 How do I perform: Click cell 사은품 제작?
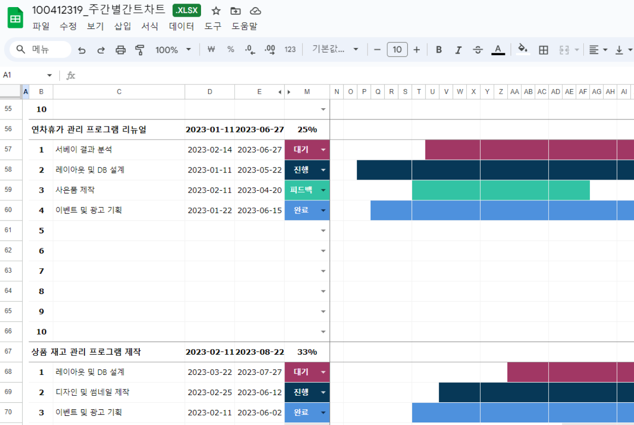click(x=75, y=190)
